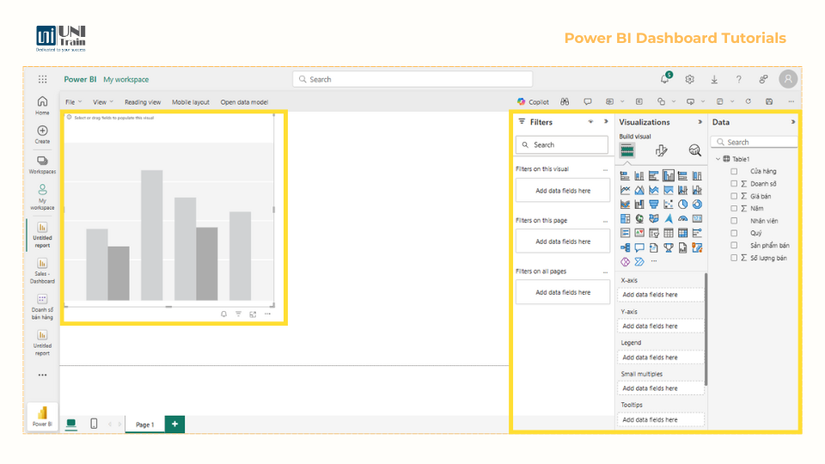Select the Page 1 tab
Viewport: 825px width, 464px height.
pos(144,424)
